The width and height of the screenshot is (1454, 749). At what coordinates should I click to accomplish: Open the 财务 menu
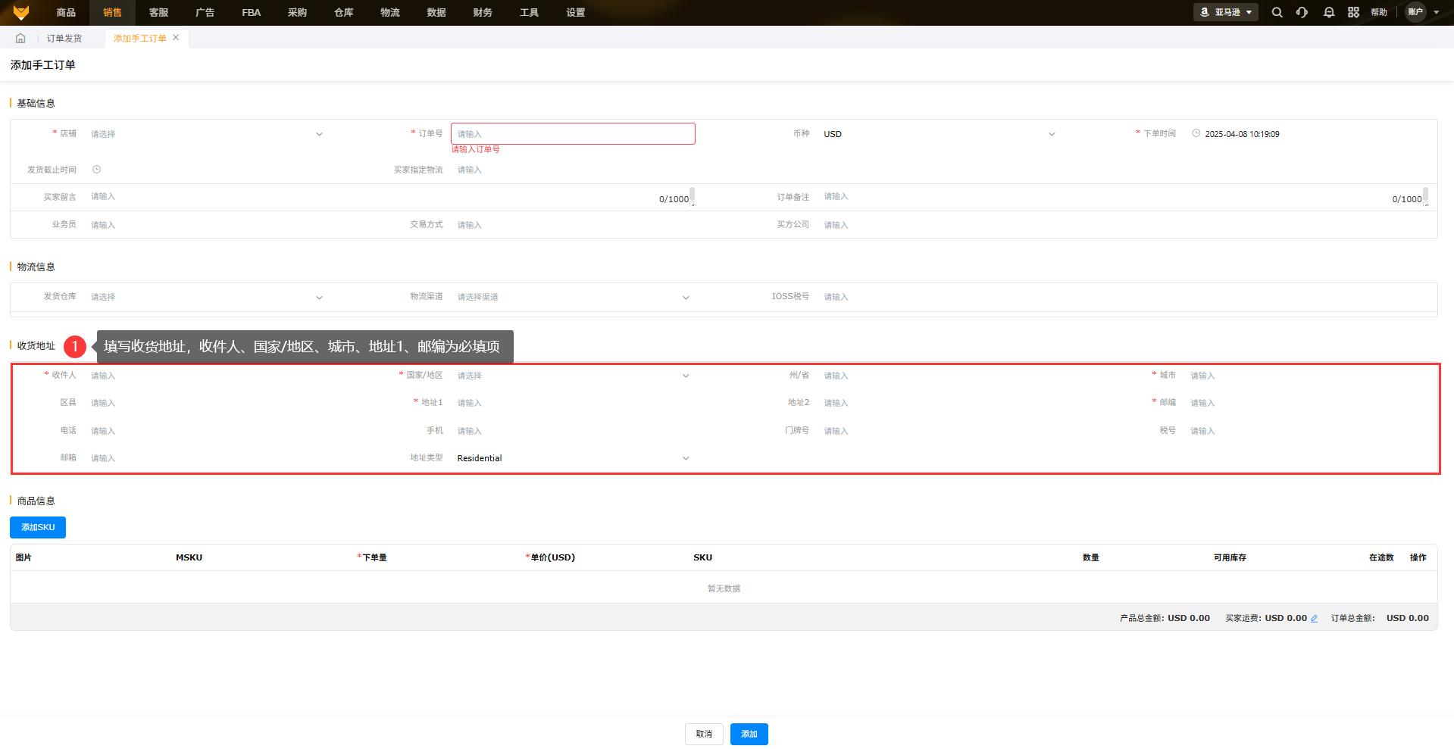[482, 13]
